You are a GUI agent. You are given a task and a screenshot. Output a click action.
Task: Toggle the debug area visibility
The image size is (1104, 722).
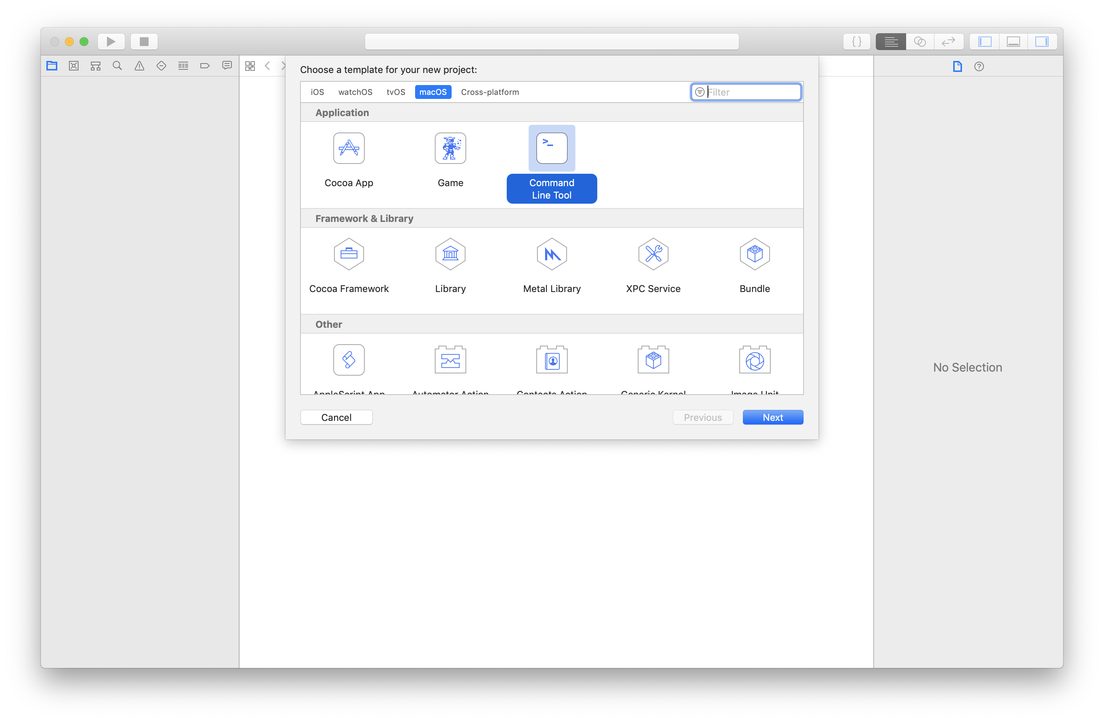point(1013,42)
